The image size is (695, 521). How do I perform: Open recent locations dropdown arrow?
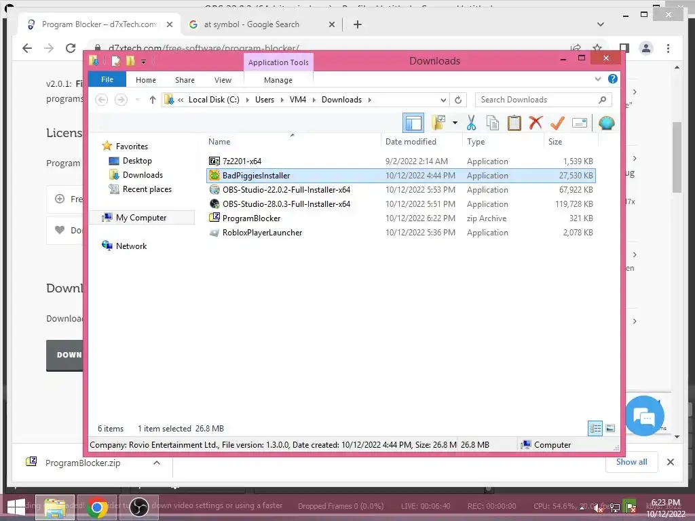(x=137, y=100)
